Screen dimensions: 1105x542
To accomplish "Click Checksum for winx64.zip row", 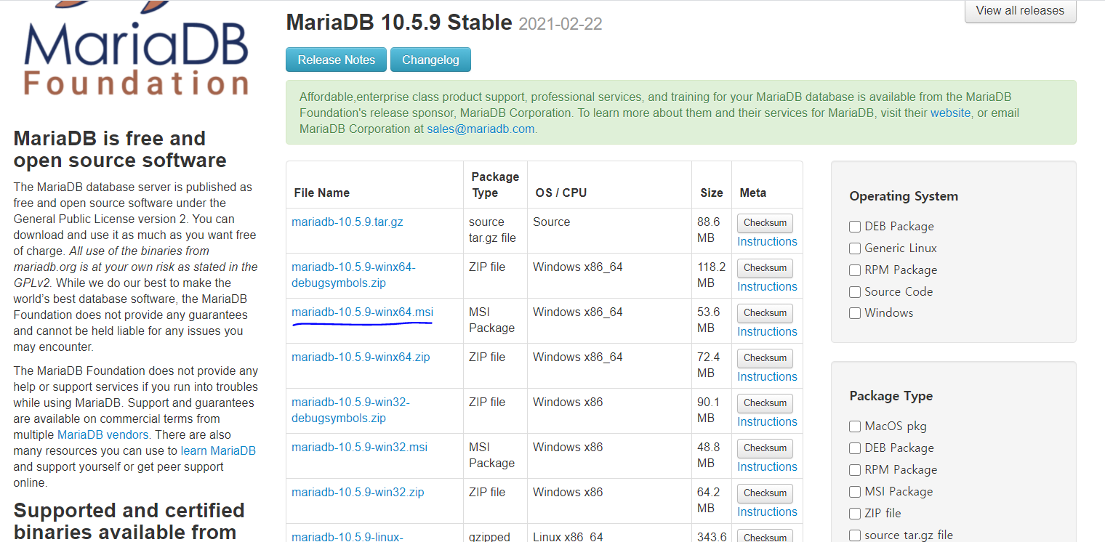I will 765,358.
